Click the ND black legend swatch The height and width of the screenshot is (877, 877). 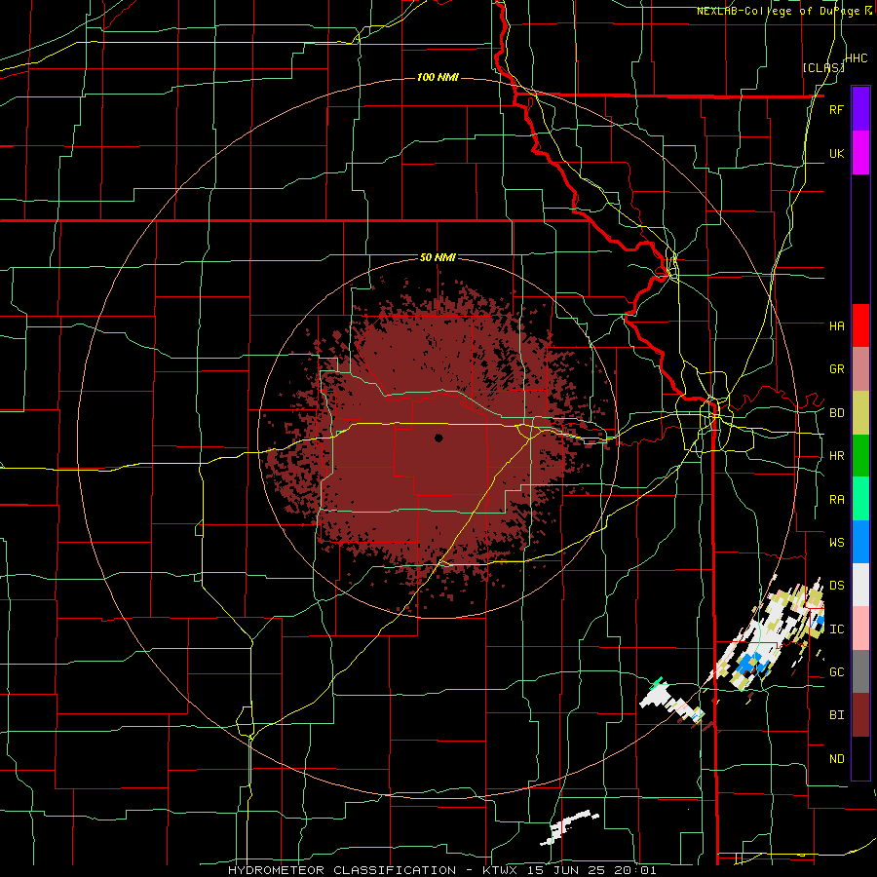[x=860, y=758]
